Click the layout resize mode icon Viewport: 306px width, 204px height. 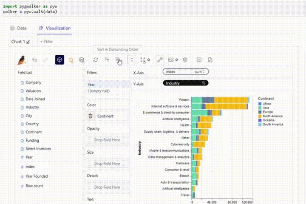click(x=143, y=60)
